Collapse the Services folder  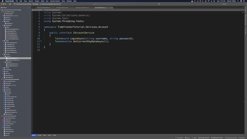3,54
